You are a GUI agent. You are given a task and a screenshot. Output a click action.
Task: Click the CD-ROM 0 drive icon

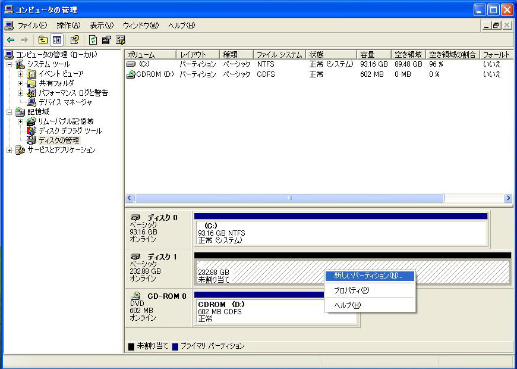click(x=136, y=295)
